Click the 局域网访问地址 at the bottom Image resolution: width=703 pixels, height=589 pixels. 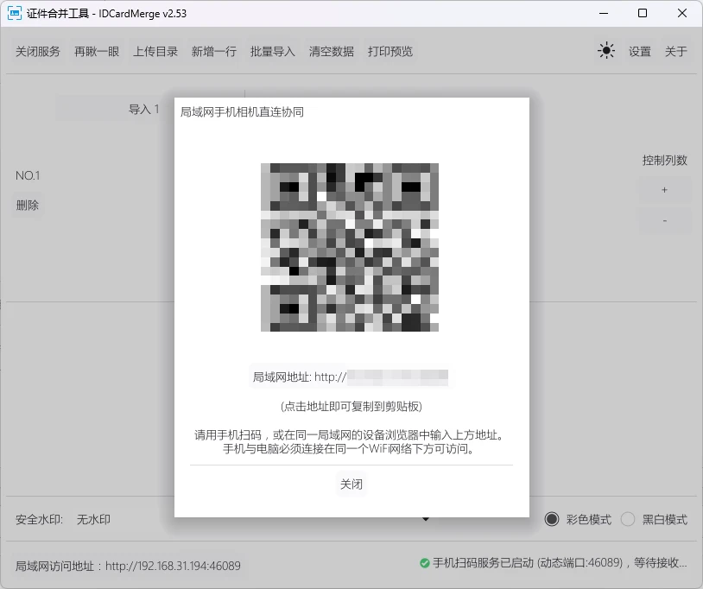(128, 566)
